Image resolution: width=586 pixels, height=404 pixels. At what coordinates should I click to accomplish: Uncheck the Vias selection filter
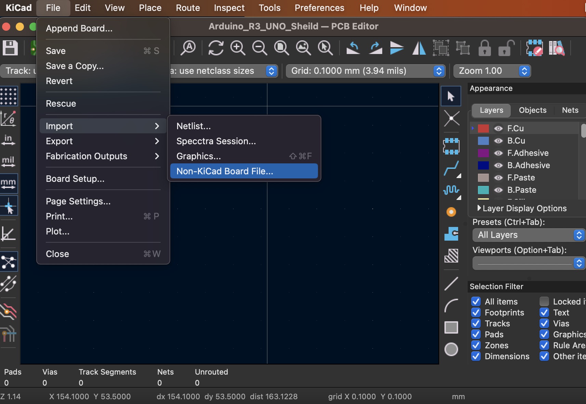[x=544, y=323]
